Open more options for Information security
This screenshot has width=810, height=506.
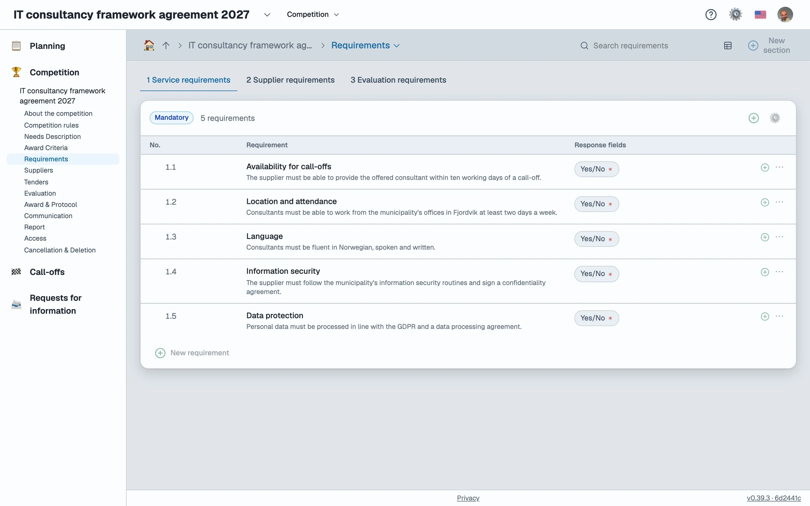click(x=779, y=271)
